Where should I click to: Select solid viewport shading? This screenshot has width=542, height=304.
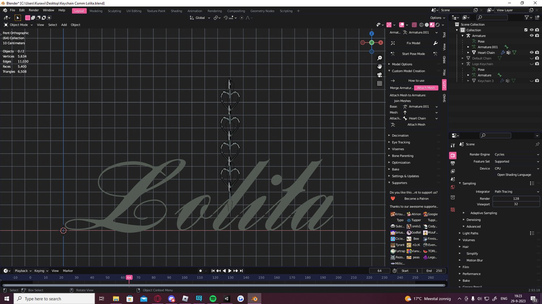(427, 25)
